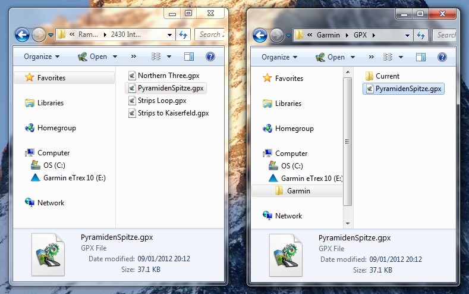
Task: Click refresh icon in left address bar
Action: [x=183, y=35]
